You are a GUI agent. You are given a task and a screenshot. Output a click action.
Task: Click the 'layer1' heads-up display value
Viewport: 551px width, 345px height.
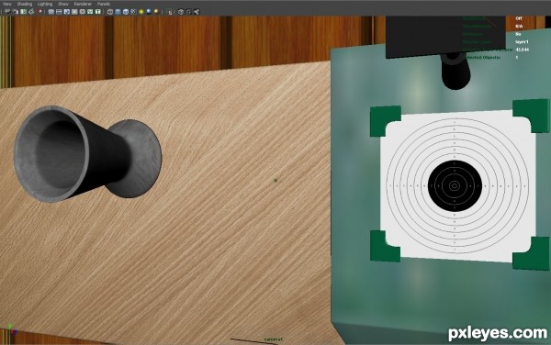point(522,42)
